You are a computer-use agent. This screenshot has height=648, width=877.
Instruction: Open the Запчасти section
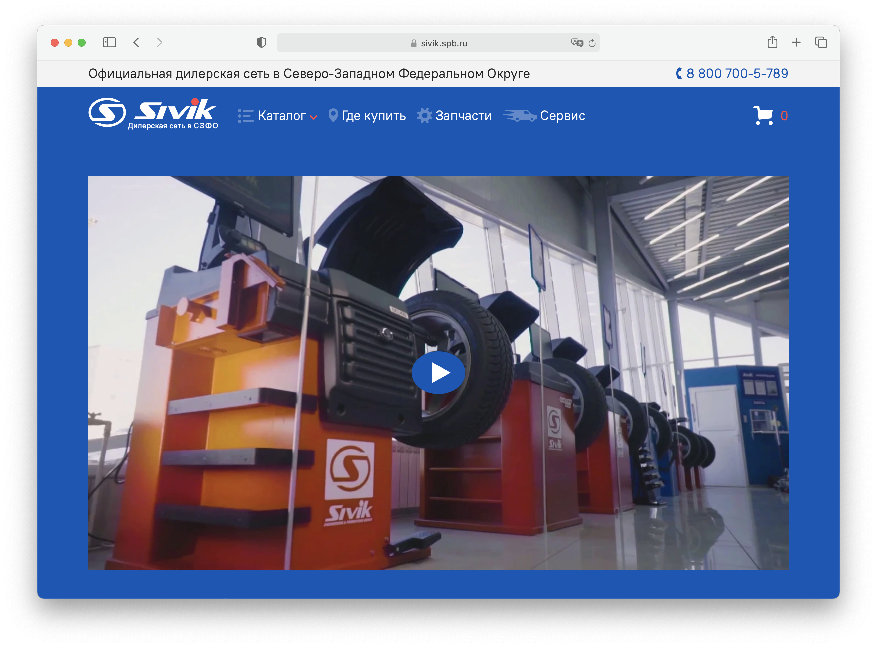tap(454, 115)
